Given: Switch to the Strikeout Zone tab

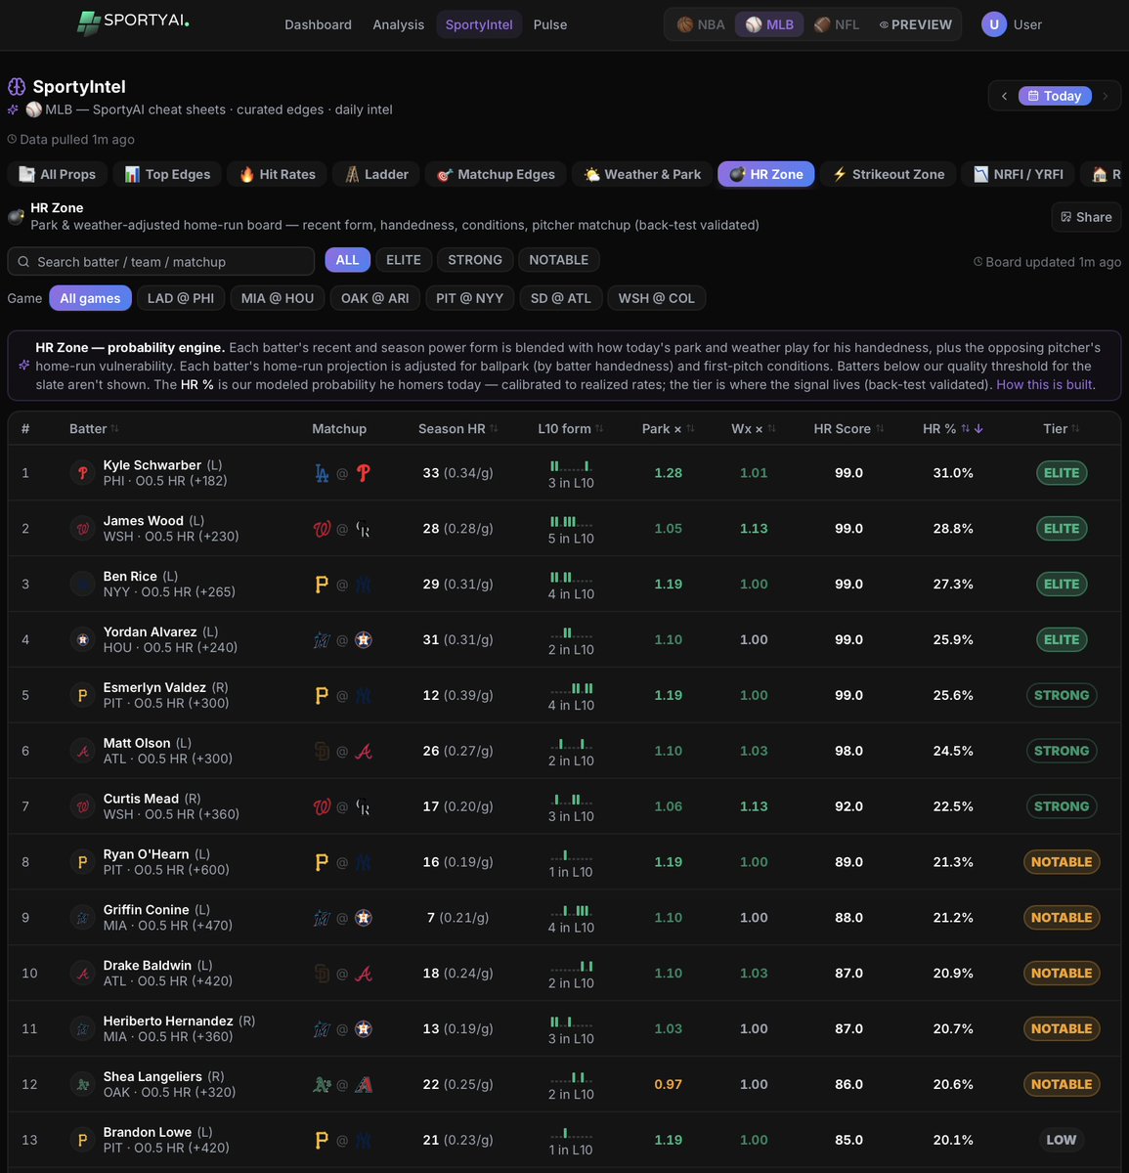Looking at the screenshot, I should pyautogui.click(x=888, y=174).
